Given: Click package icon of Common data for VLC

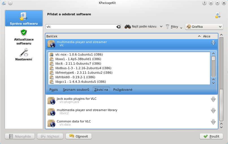Looking at the screenshot, I should point(51,123).
